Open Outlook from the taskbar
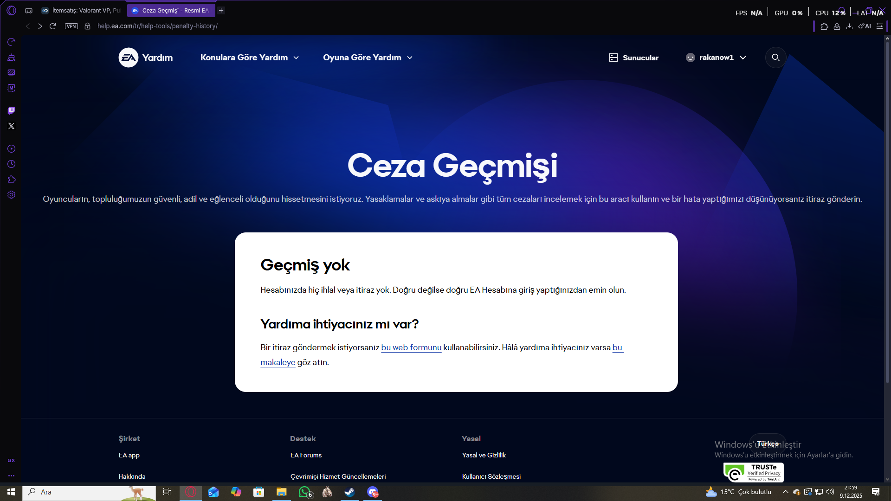 coord(213,492)
